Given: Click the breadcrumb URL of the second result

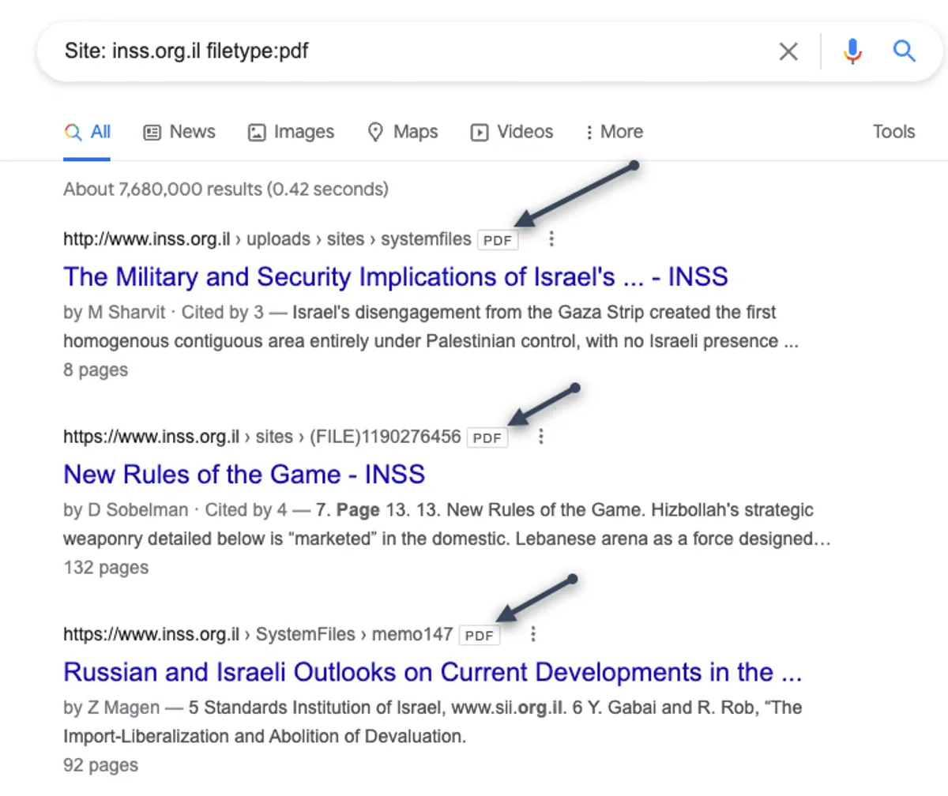Looking at the screenshot, I should pyautogui.click(x=261, y=436).
